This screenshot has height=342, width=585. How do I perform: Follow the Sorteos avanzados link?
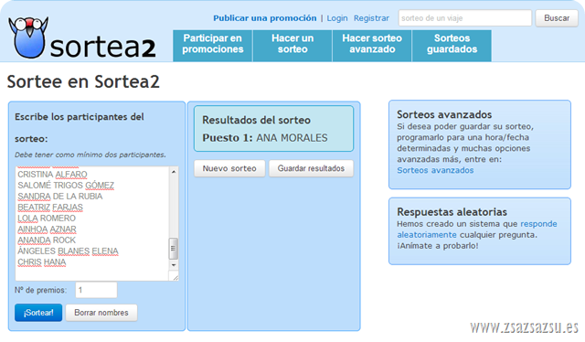pos(435,170)
